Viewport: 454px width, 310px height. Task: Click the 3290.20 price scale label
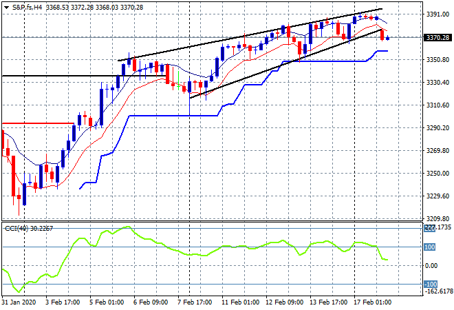pos(438,128)
